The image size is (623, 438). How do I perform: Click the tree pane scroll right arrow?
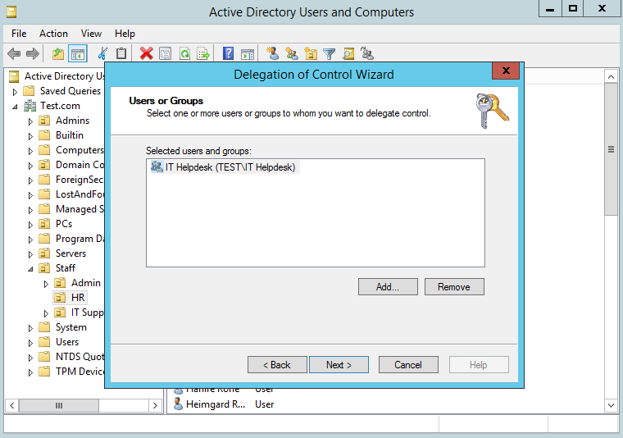tap(155, 405)
